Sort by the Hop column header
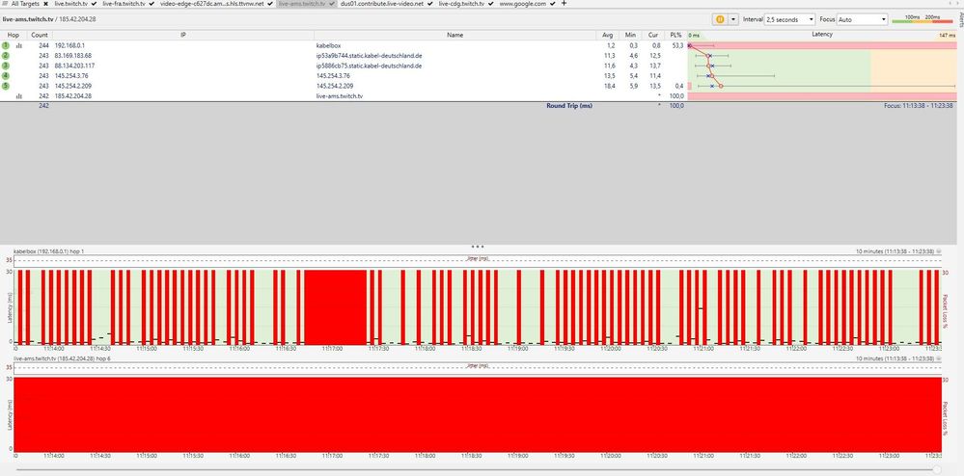This screenshot has height=476, width=964. [x=14, y=35]
